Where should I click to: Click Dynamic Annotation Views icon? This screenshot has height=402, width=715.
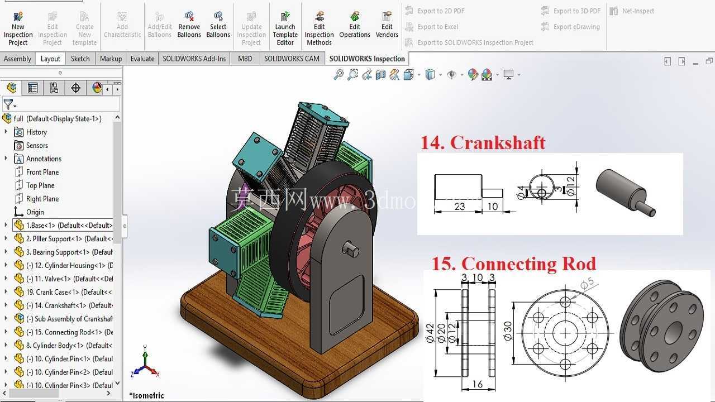tap(394, 74)
